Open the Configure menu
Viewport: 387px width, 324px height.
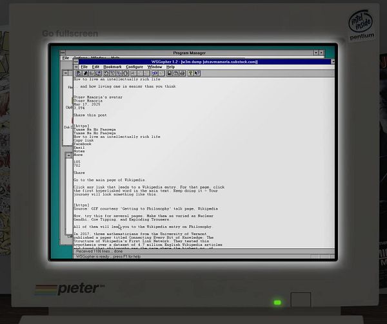pyautogui.click(x=135, y=67)
